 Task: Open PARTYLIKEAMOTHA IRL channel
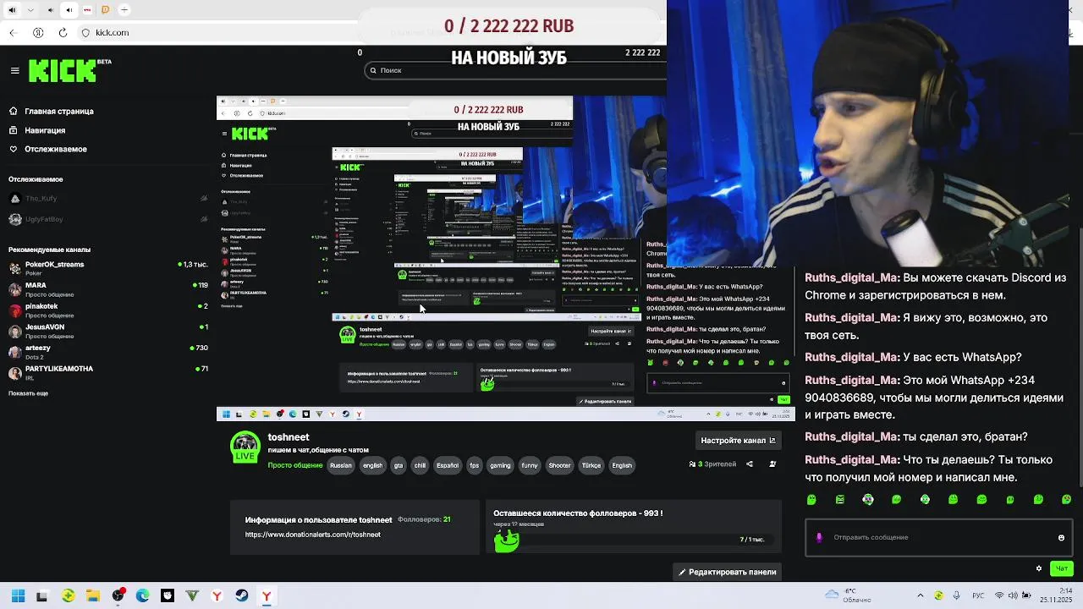pos(108,372)
